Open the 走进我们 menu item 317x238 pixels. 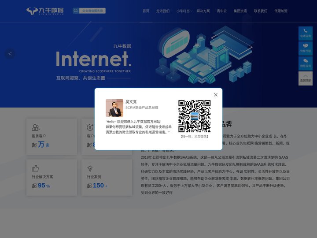(163, 11)
